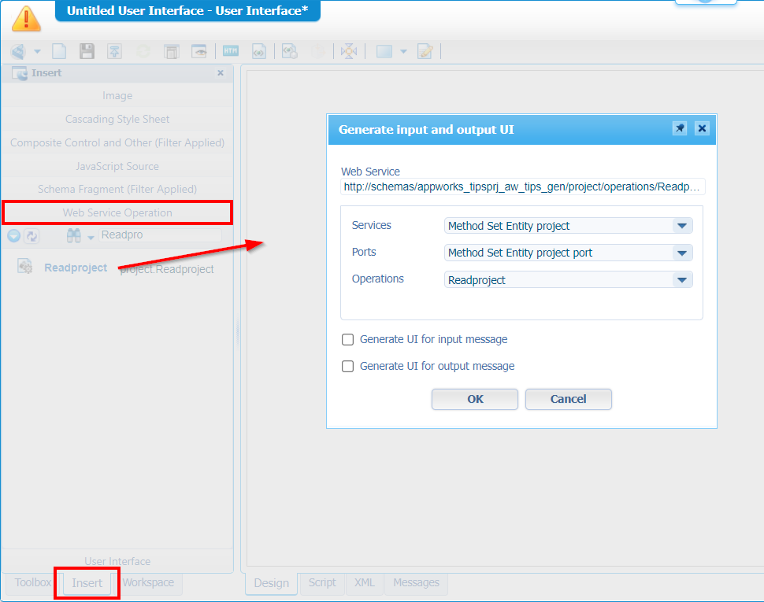Click the pencil edit icon in toolbar
The image size is (764, 602).
425,52
